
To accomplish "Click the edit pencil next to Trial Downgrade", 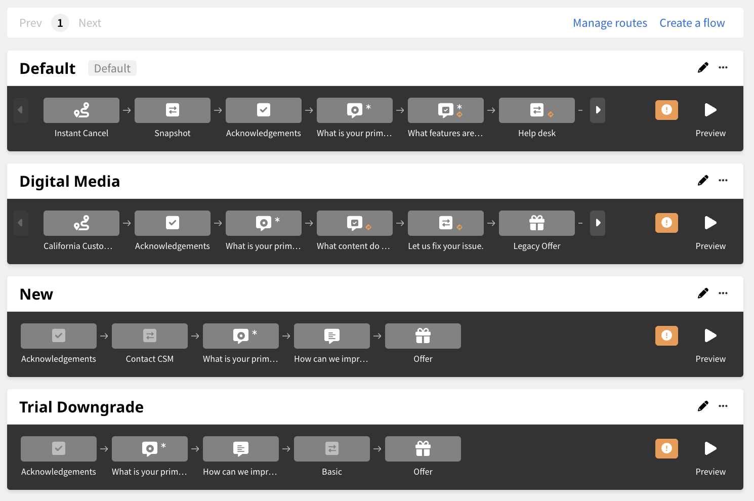I will click(703, 406).
